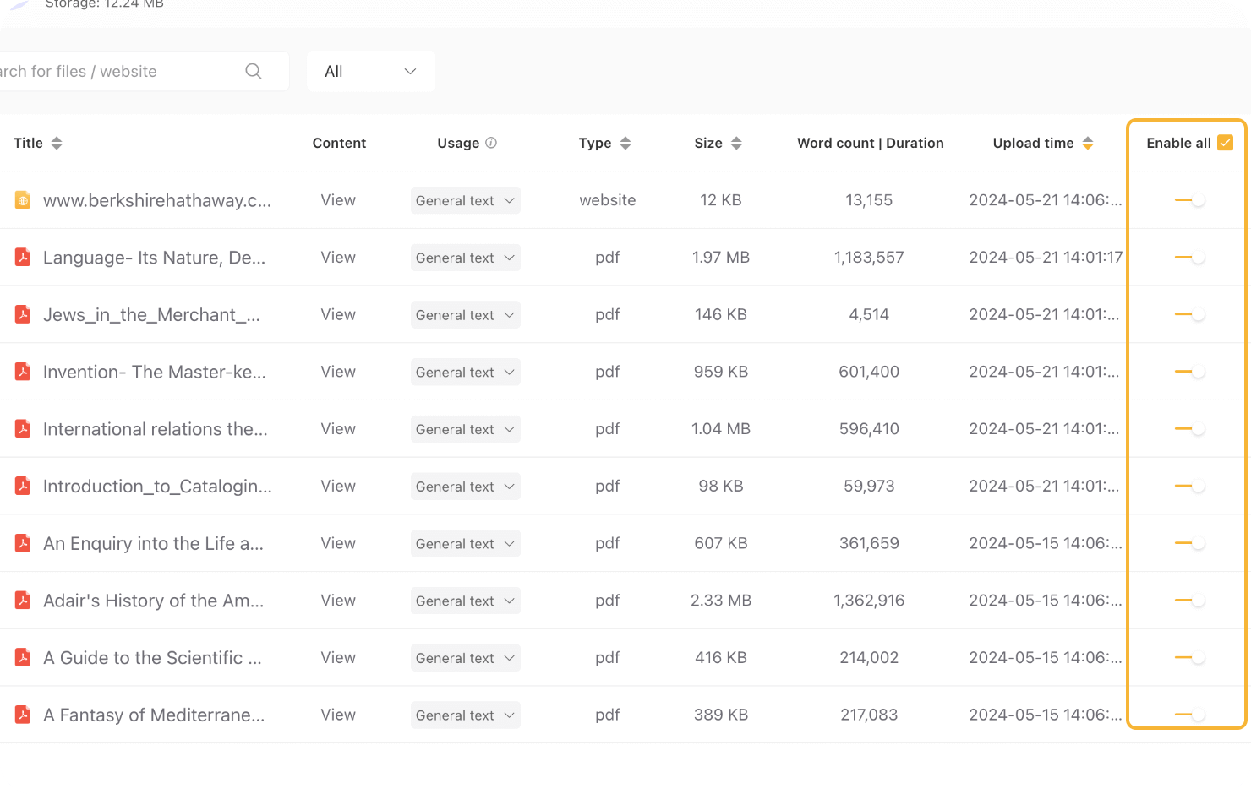Click Word count | Duration column header
The image size is (1251, 794).
point(870,144)
